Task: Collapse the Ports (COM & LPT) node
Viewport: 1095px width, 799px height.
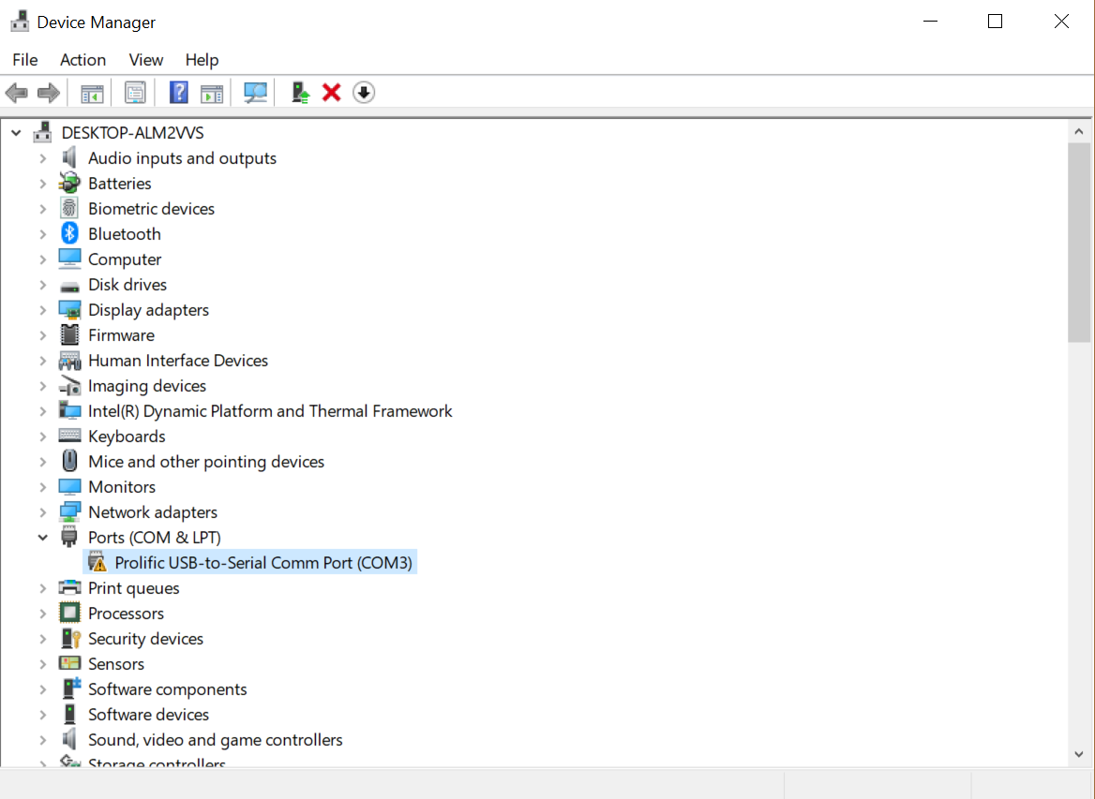Action: tap(43, 538)
